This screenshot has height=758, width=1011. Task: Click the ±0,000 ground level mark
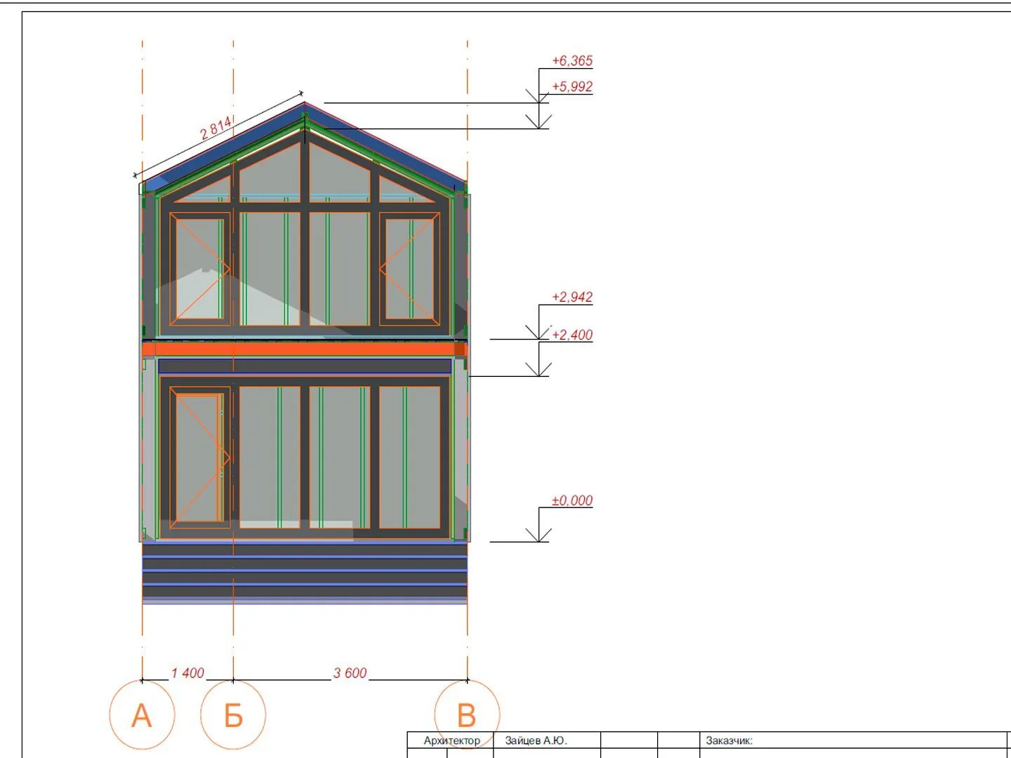coord(571,500)
